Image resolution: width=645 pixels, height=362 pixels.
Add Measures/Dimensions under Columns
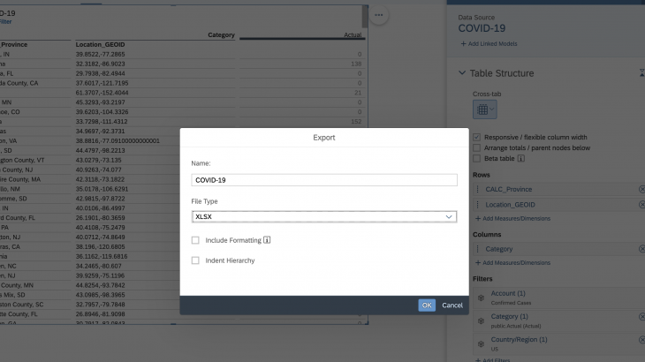click(512, 262)
